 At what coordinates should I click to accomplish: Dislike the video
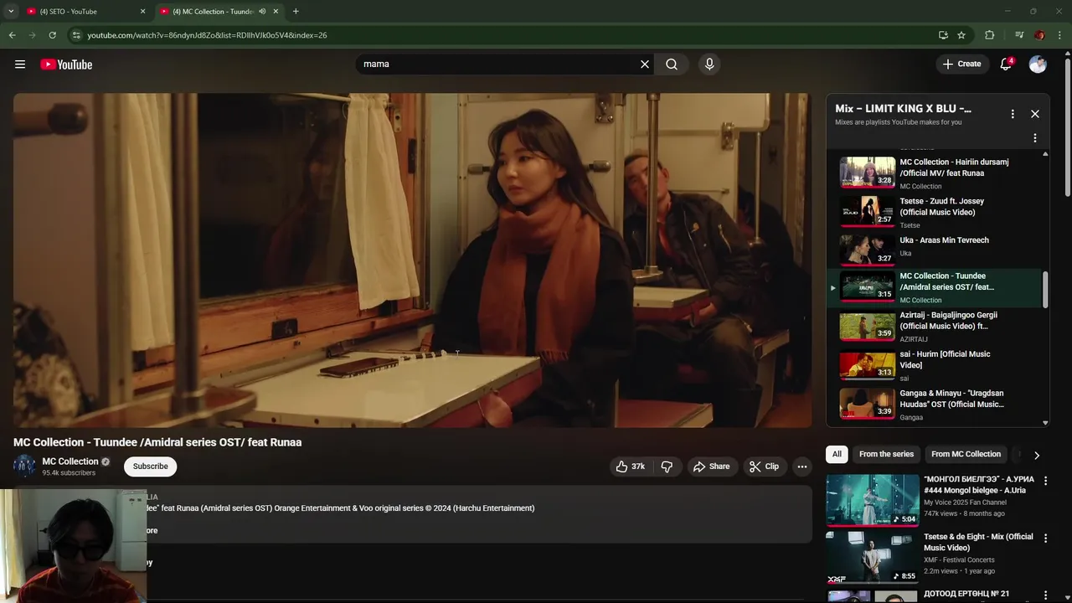point(667,466)
